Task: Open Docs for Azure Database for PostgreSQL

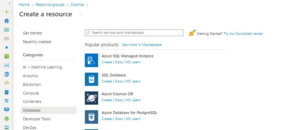Action: (119, 119)
